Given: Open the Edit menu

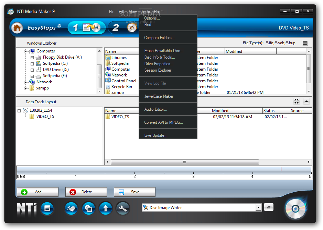Looking at the screenshot, I should click(121, 12).
